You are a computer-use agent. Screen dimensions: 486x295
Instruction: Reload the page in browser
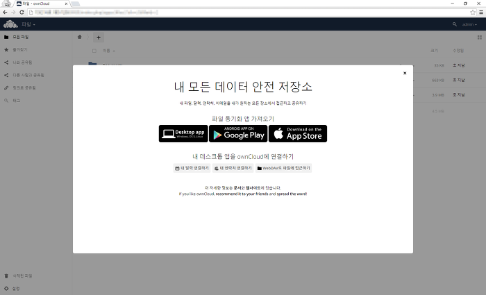point(22,12)
